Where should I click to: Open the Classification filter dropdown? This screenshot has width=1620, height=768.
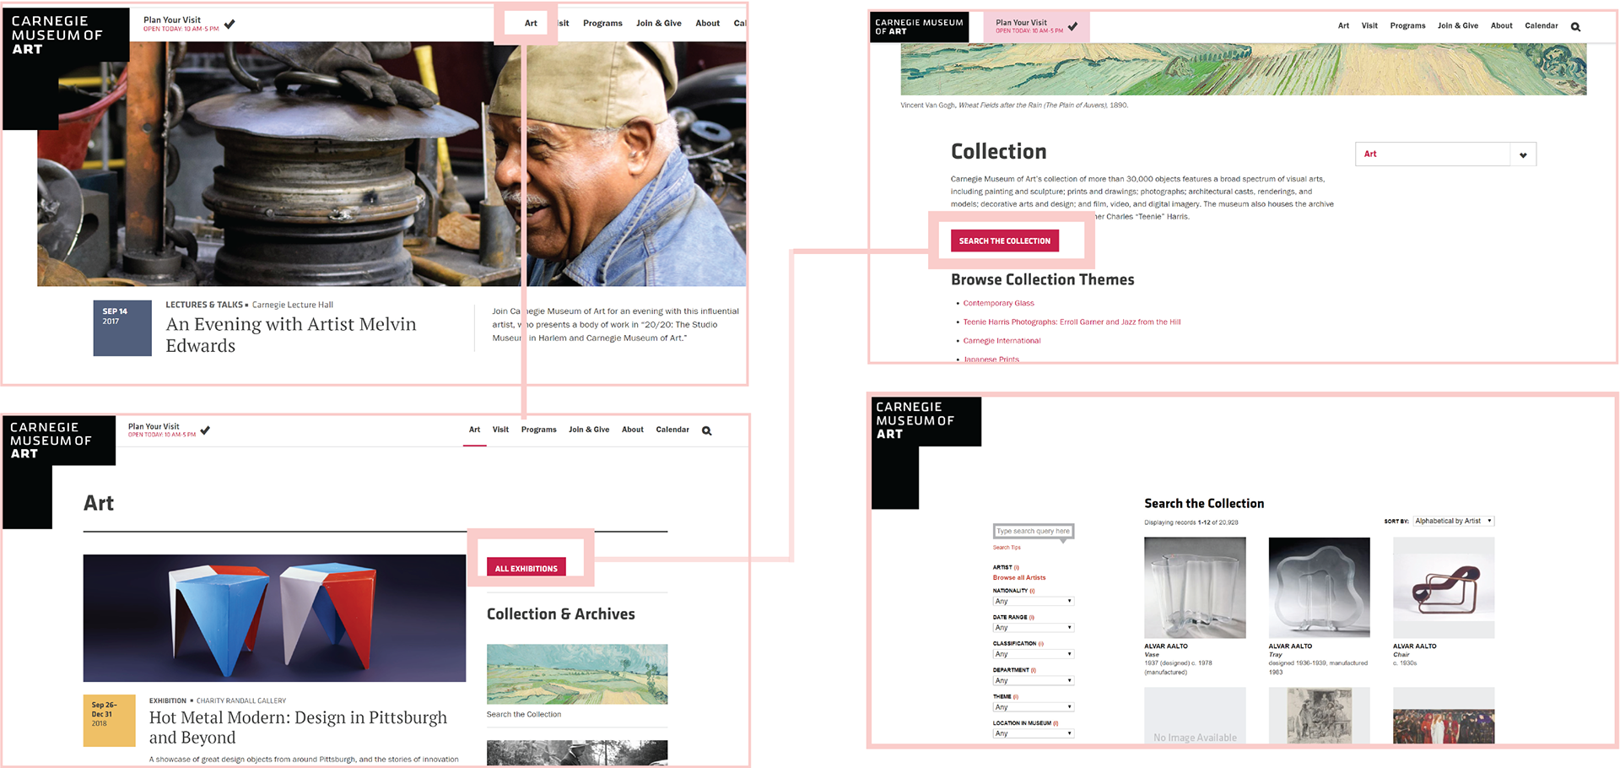tap(1033, 654)
